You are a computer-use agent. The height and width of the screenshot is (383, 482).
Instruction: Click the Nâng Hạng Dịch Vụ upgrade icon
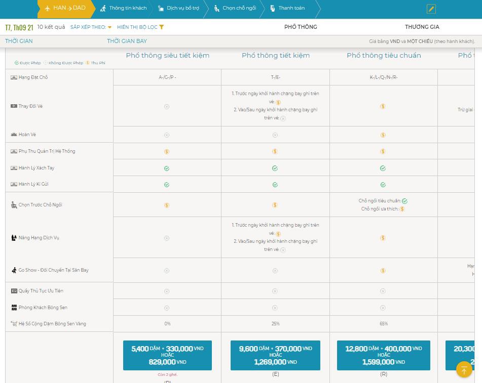pos(14,237)
